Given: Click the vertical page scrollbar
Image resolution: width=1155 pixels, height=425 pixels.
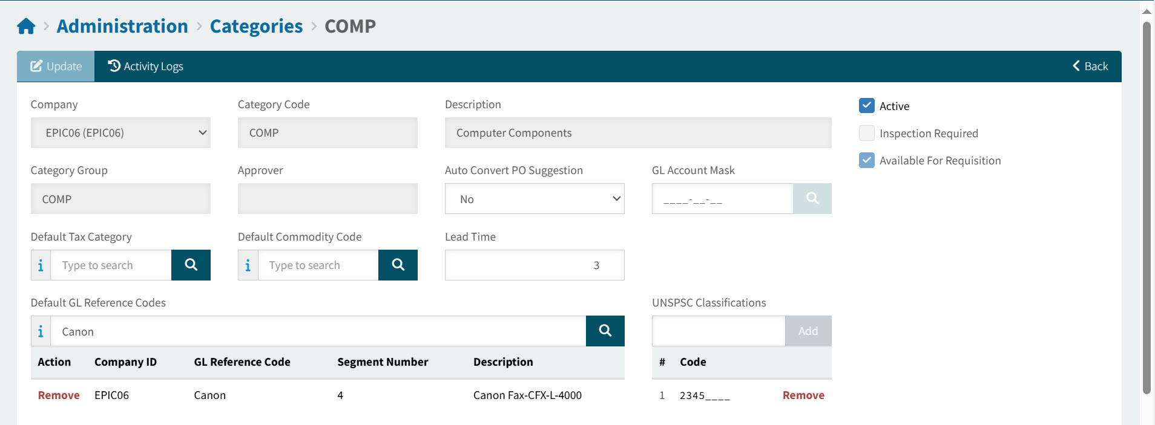Looking at the screenshot, I should [1146, 206].
